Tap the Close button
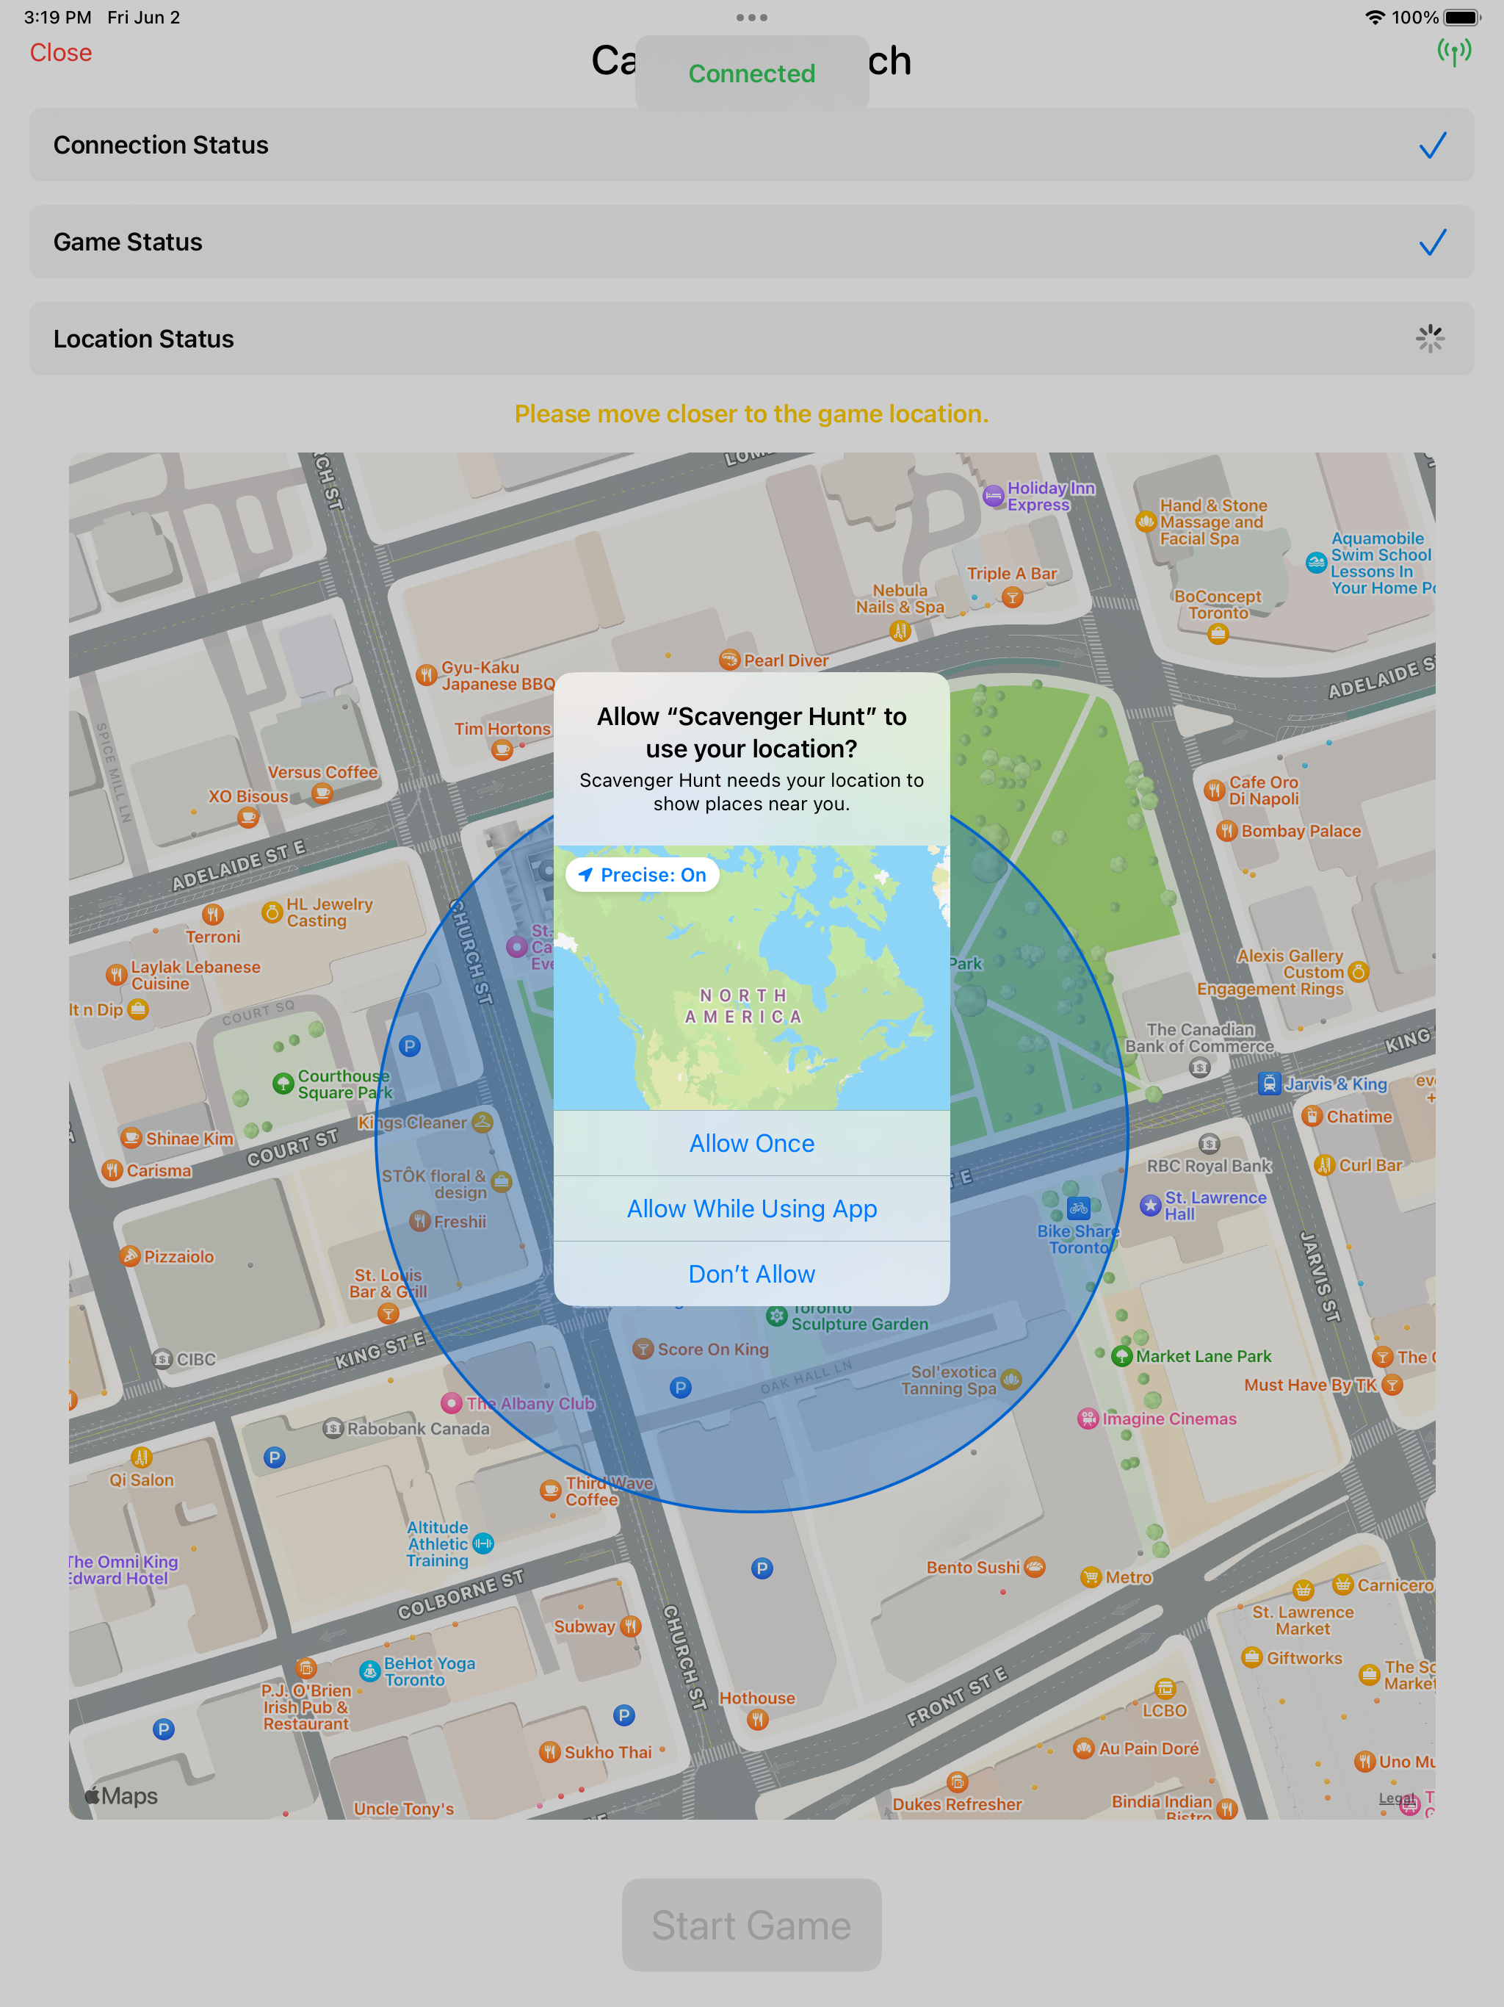1504x2007 pixels. point(61,53)
